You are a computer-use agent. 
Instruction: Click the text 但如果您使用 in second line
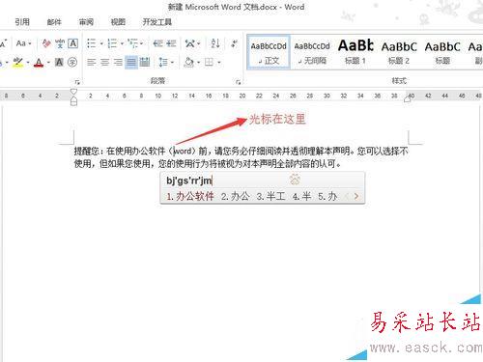pos(125,164)
